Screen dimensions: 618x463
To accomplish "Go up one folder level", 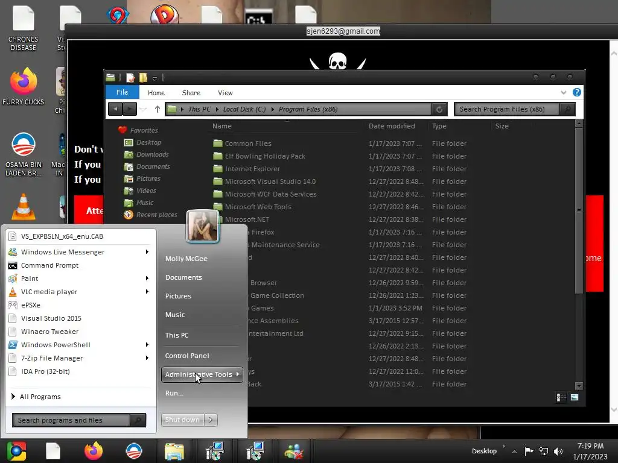I will (x=158, y=109).
